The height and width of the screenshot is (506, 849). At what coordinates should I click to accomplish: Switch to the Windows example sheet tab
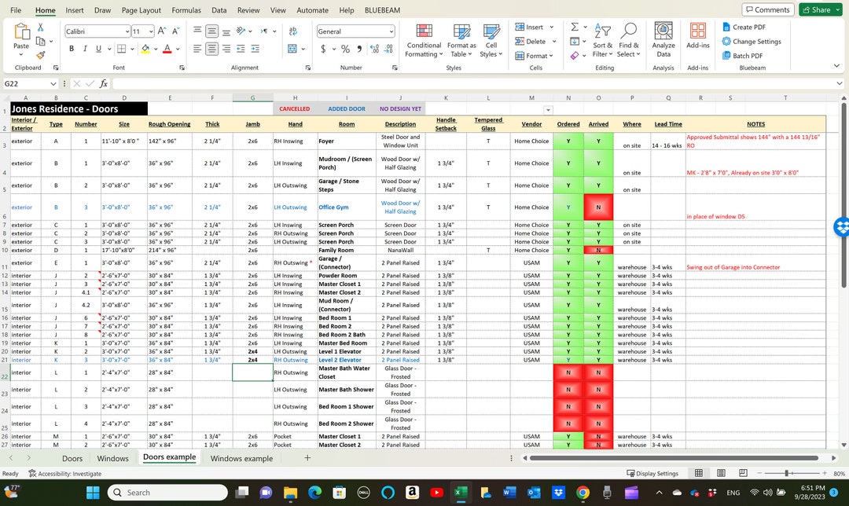point(241,458)
